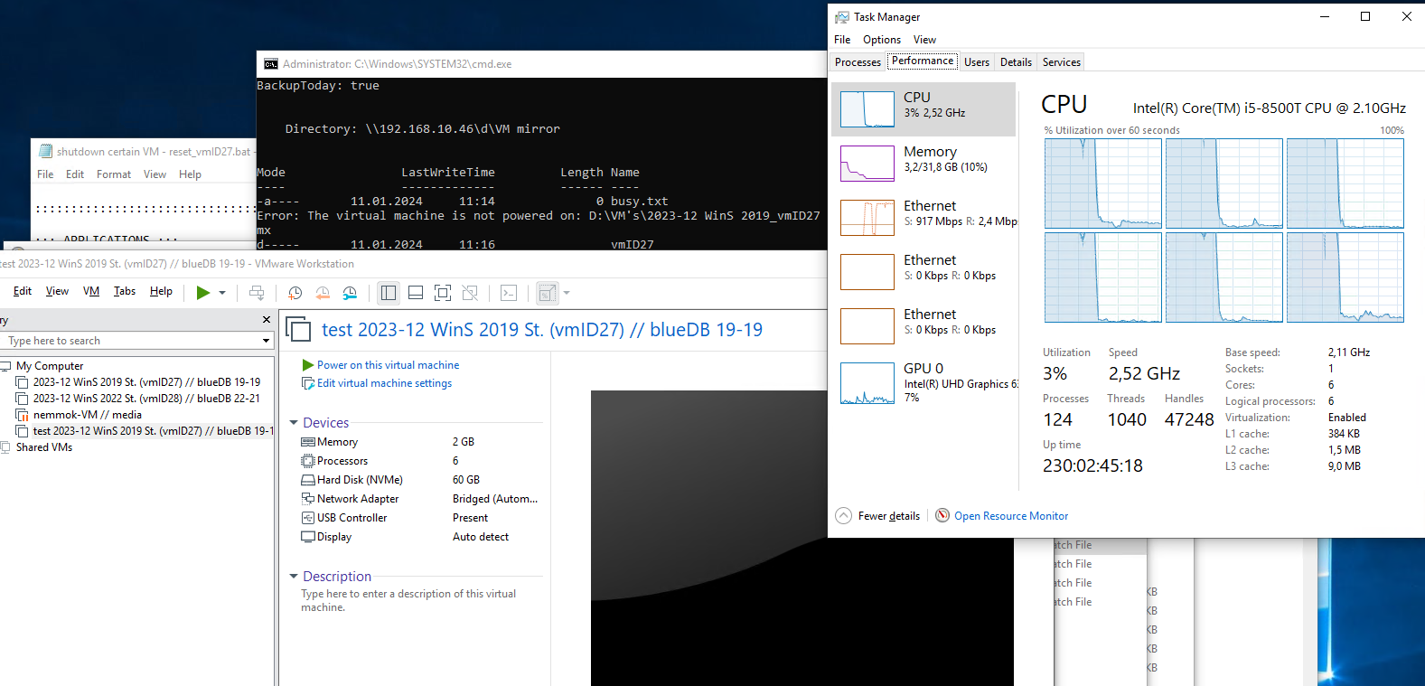Switch to Users tab in Task Manager
Viewport: 1425px width, 686px height.
(x=977, y=62)
